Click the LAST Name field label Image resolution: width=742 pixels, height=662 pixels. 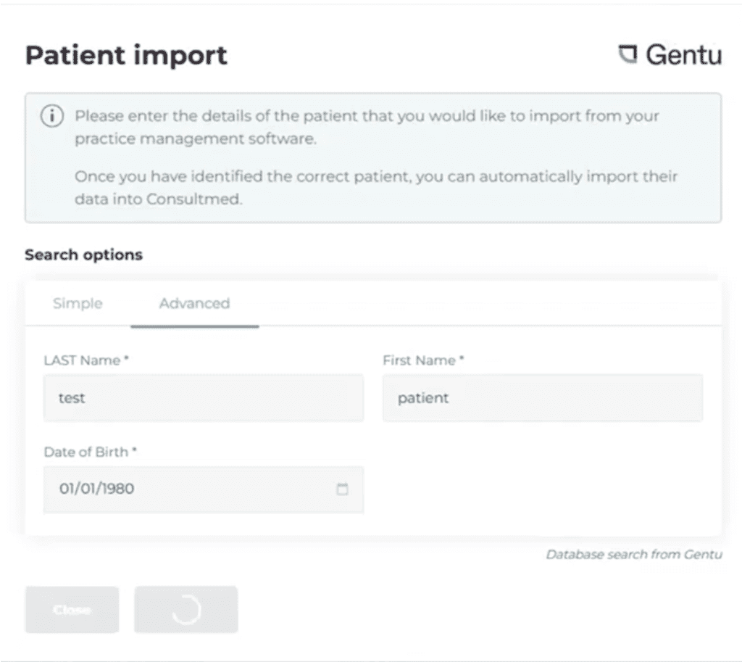[86, 360]
